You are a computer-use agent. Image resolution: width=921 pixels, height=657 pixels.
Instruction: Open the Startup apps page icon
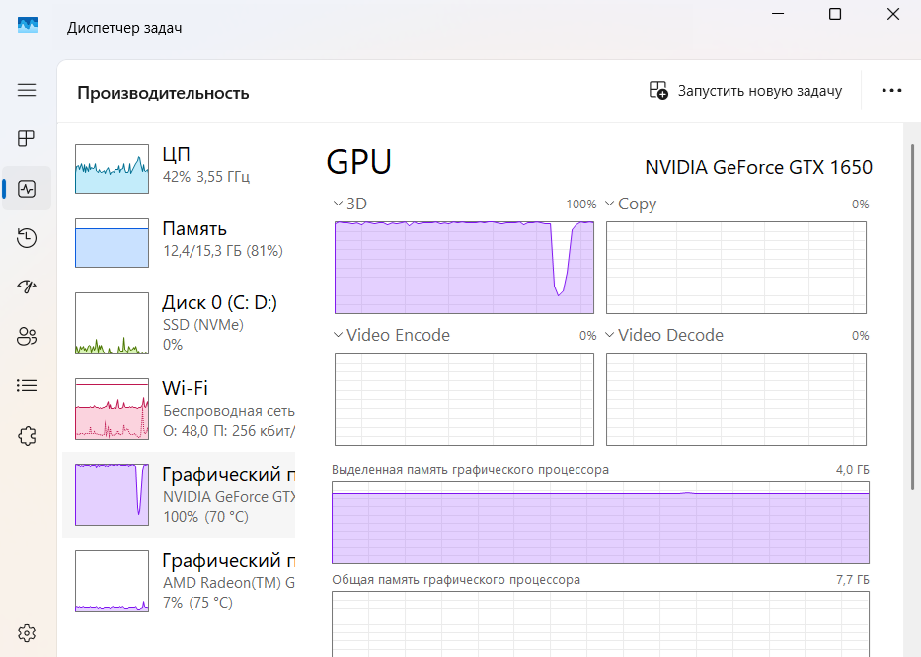27,287
